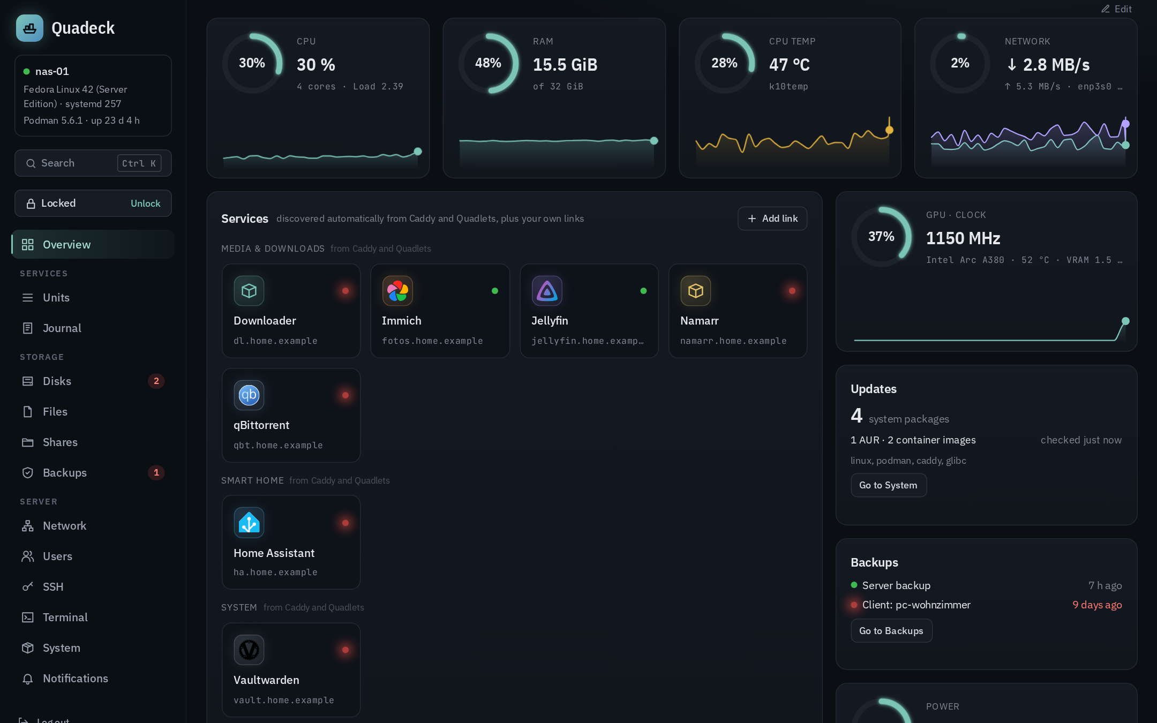This screenshot has height=723, width=1157.
Task: Open the Namarr yellow cube icon
Action: (696, 291)
